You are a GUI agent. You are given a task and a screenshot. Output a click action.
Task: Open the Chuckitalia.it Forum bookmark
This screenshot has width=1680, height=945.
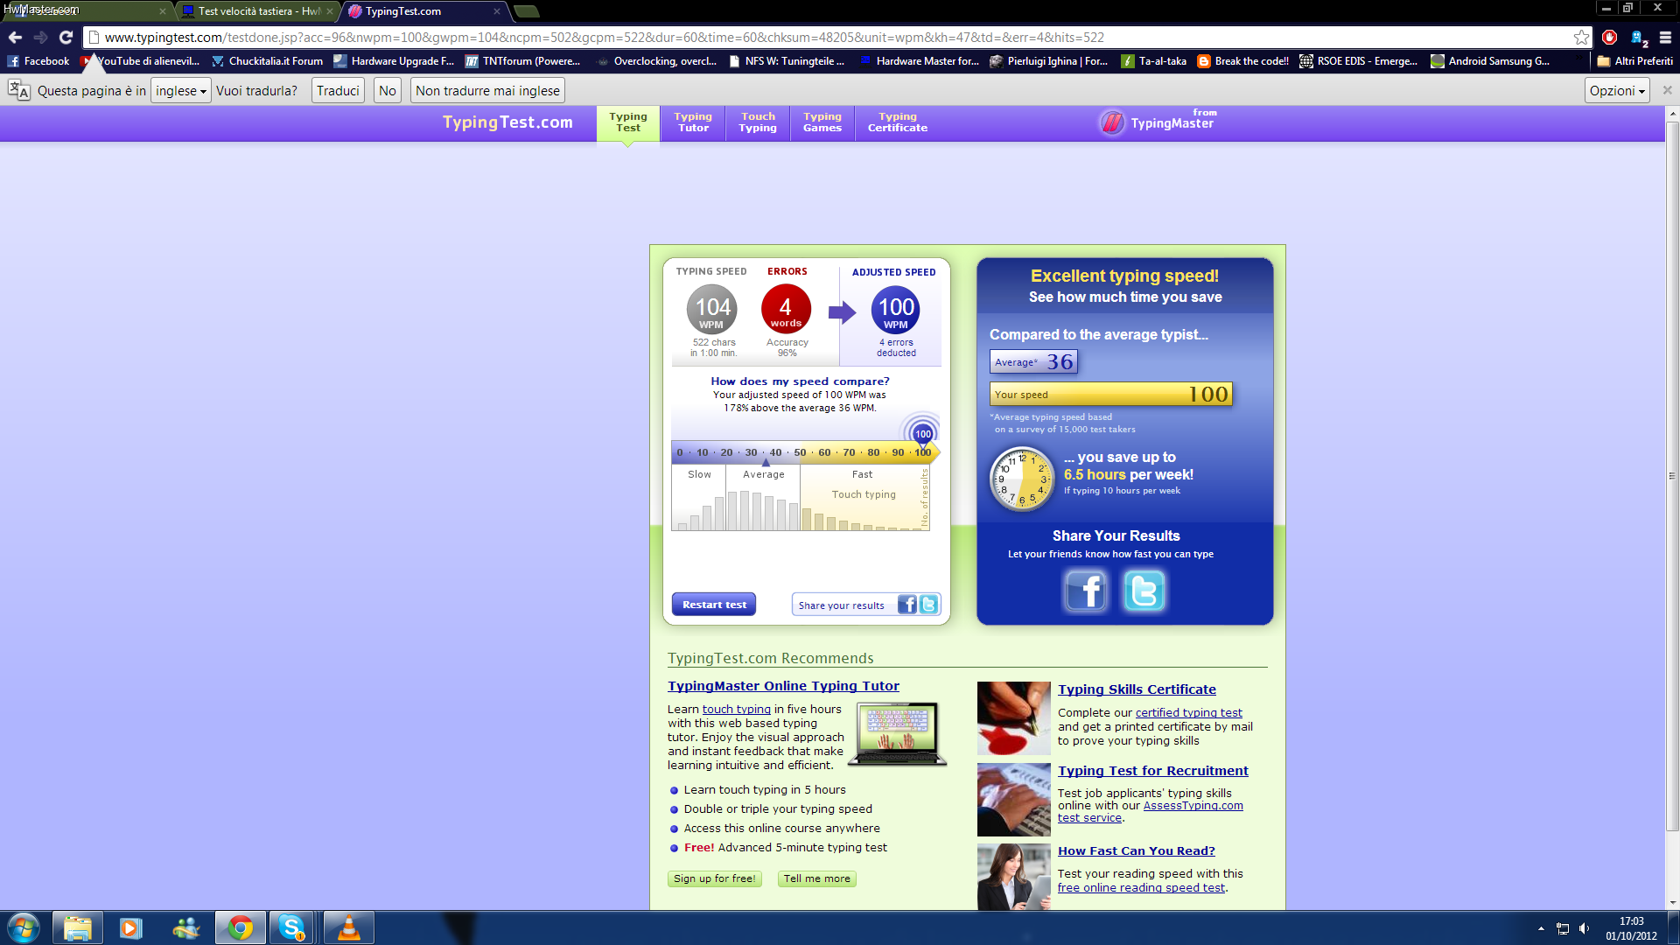pyautogui.click(x=268, y=61)
